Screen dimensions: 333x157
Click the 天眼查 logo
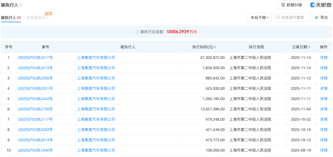(x=321, y=5)
